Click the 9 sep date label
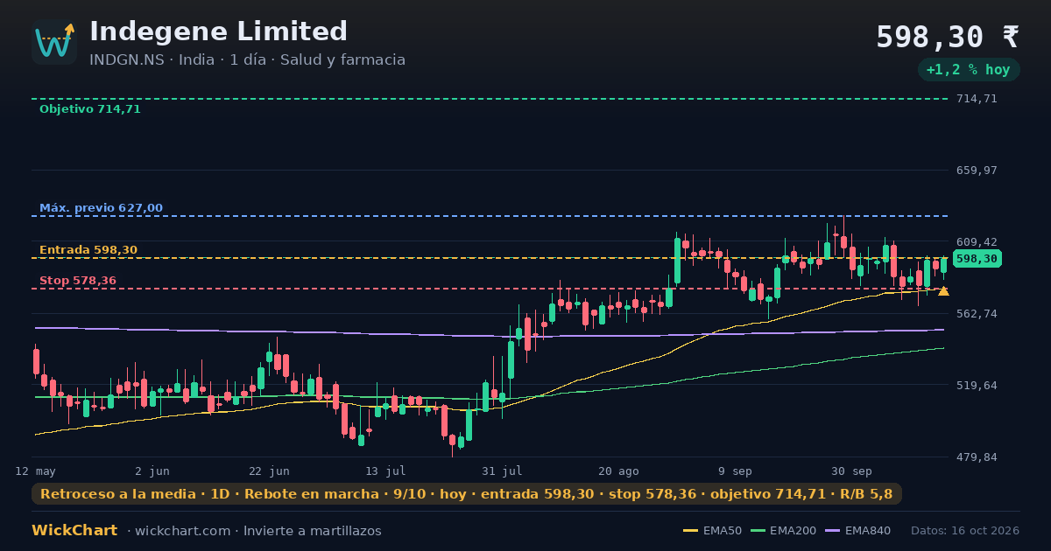 735,471
